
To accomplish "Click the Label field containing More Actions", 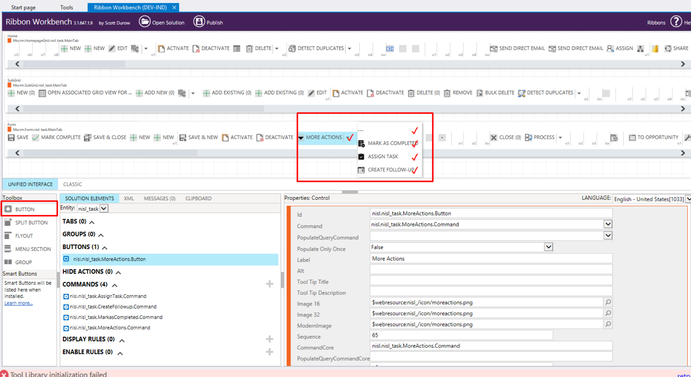I will [x=491, y=258].
